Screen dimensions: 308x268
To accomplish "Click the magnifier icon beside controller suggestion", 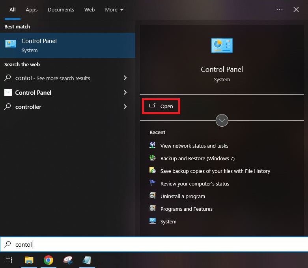I will (x=7, y=107).
